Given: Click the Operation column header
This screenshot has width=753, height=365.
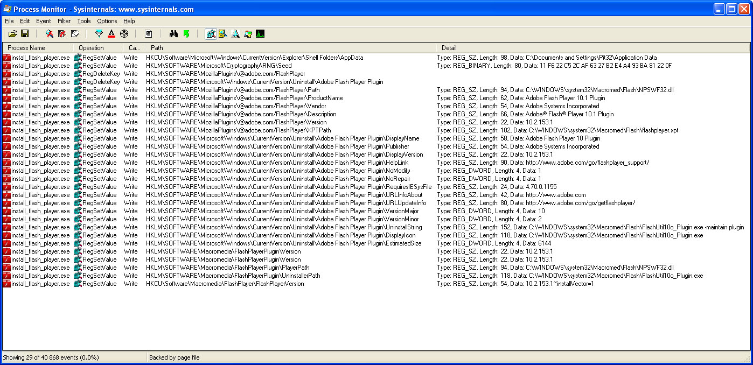Looking at the screenshot, I should [92, 48].
